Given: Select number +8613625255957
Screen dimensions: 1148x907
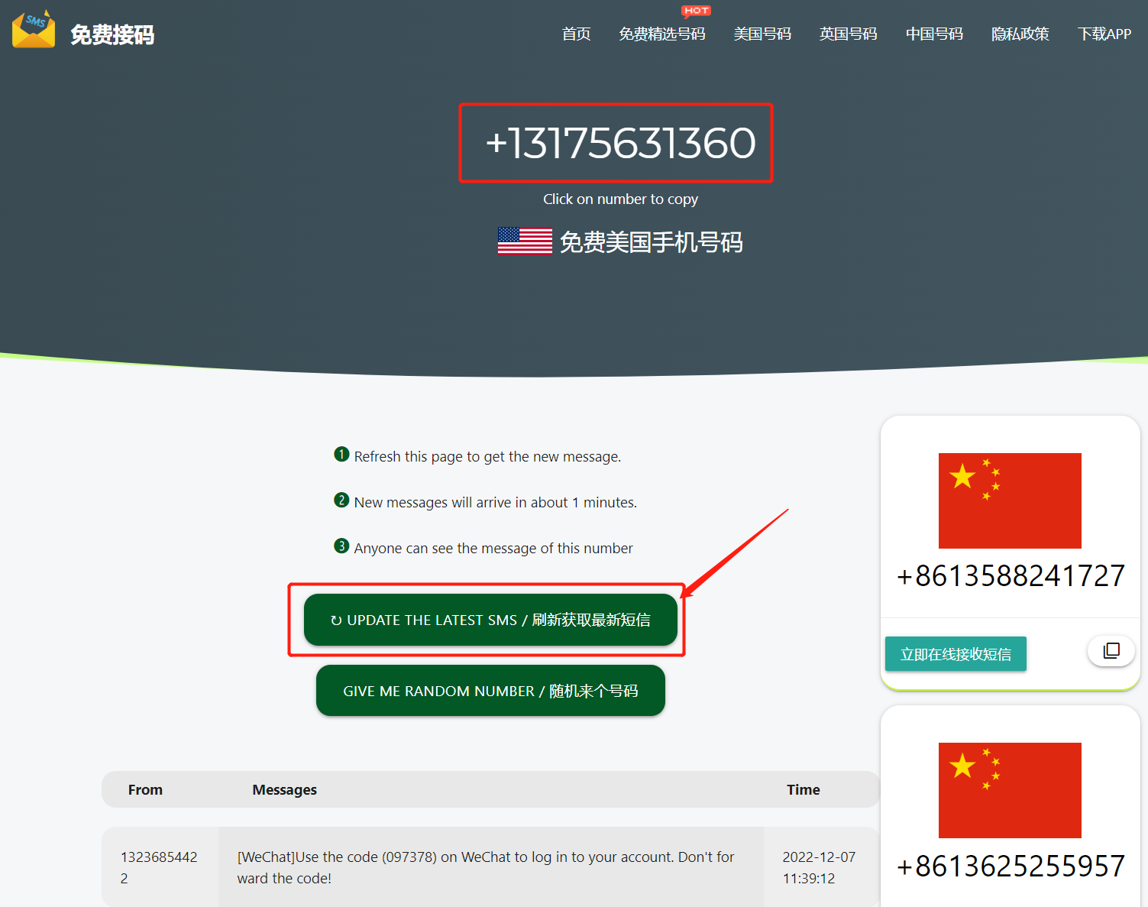Looking at the screenshot, I should [1011, 867].
